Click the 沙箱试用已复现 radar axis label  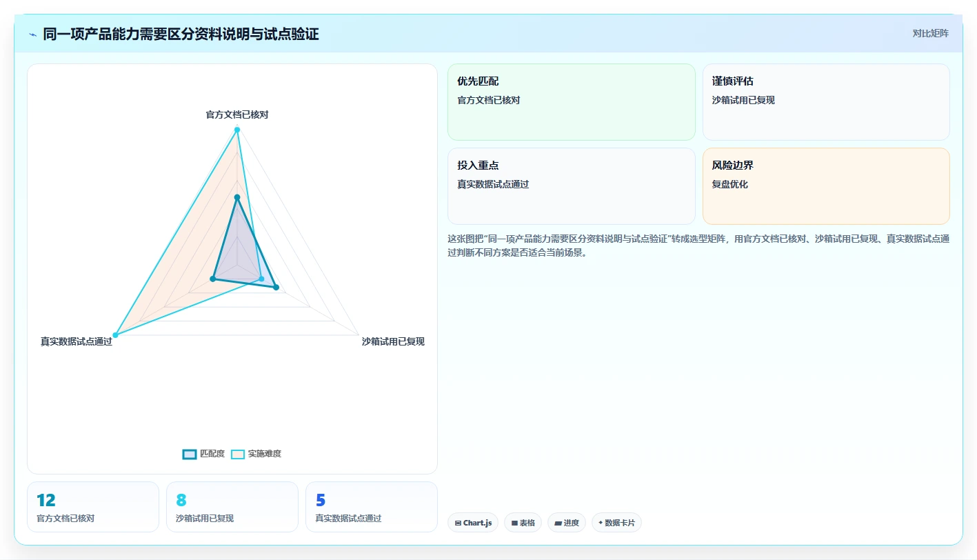point(393,341)
